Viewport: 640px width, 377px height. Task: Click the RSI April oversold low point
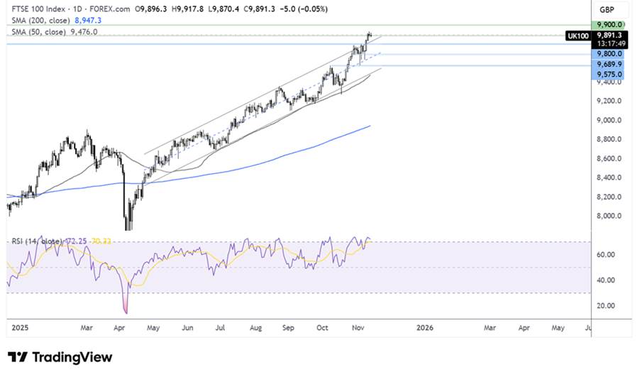point(127,311)
